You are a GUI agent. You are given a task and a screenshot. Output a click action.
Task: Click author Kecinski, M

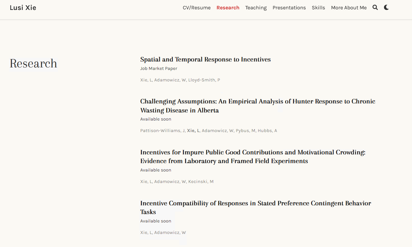pyautogui.click(x=201, y=181)
